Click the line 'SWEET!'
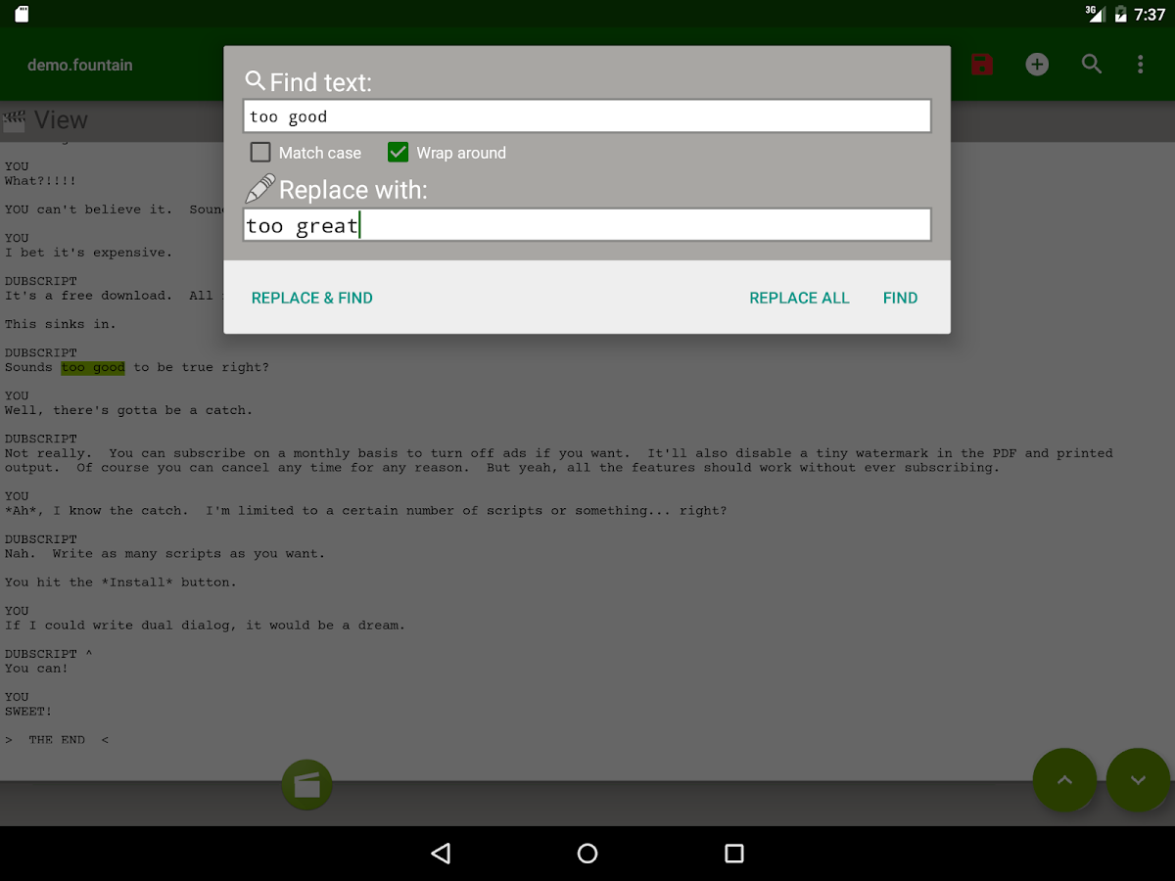The image size is (1175, 881). (x=28, y=712)
